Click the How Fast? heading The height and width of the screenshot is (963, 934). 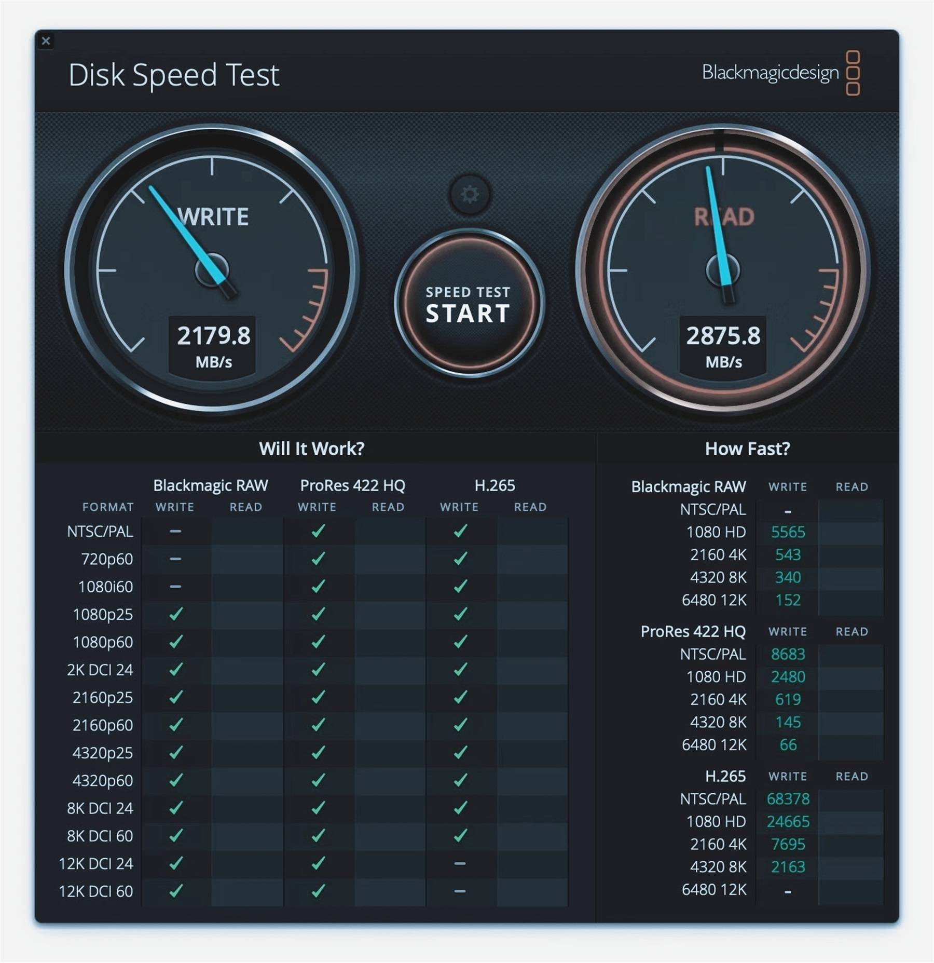pyautogui.click(x=747, y=449)
